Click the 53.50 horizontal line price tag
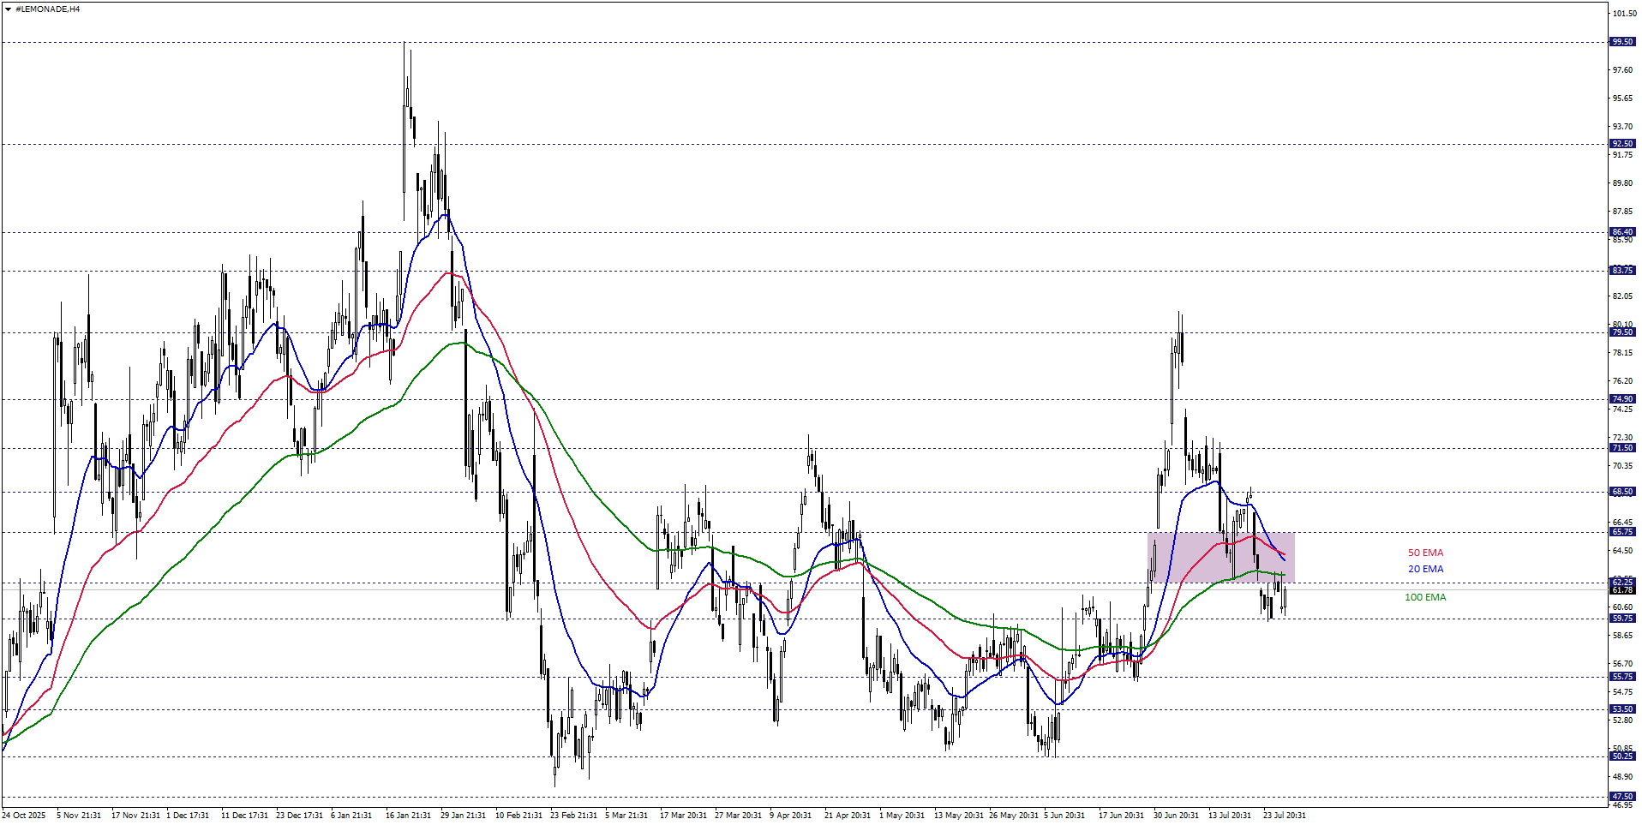 1622,709
